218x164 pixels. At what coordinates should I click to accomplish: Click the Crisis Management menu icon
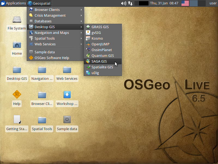coord(31,15)
